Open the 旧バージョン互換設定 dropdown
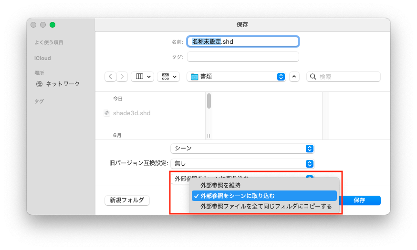Viewport: 417px width, 250px height. pyautogui.click(x=242, y=163)
